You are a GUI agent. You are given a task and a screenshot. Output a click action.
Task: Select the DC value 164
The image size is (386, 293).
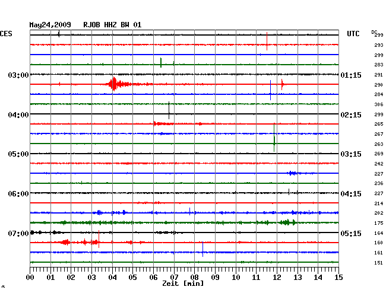(x=379, y=233)
